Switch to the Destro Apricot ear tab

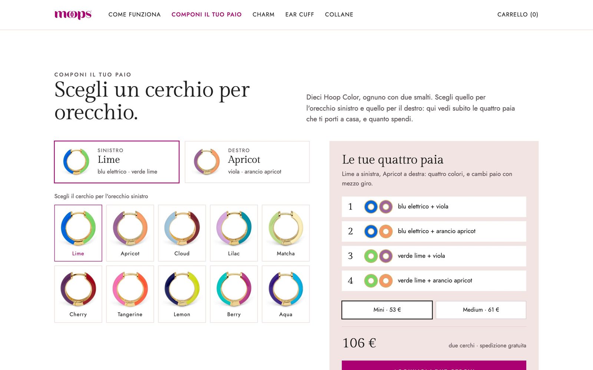(247, 162)
